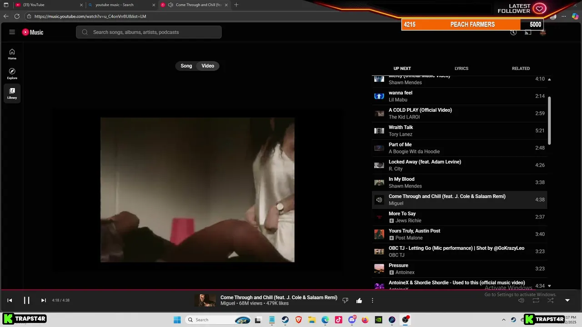Reload the page

[x=17, y=16]
